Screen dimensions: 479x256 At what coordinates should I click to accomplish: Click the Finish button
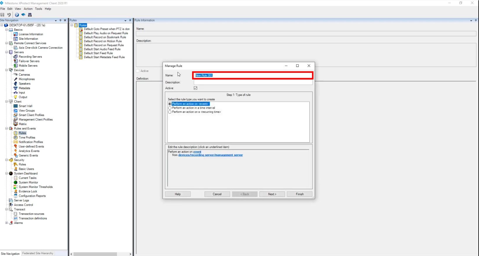coord(299,194)
